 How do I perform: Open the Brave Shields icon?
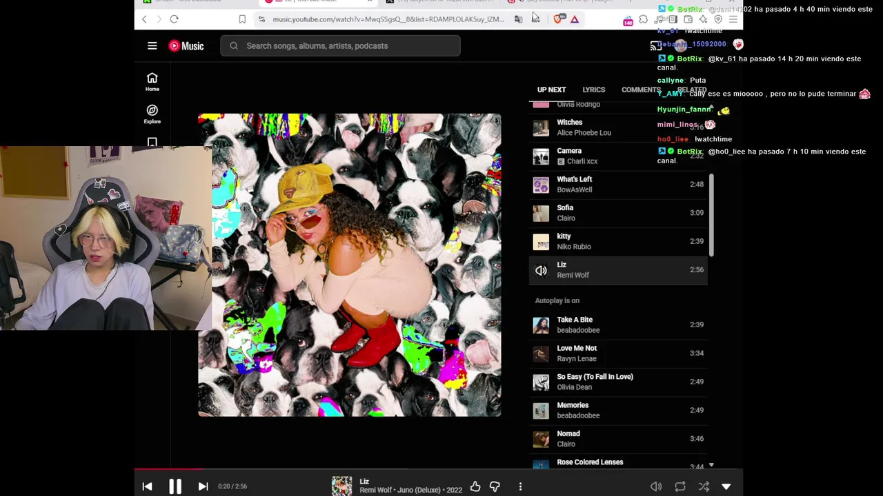point(558,19)
